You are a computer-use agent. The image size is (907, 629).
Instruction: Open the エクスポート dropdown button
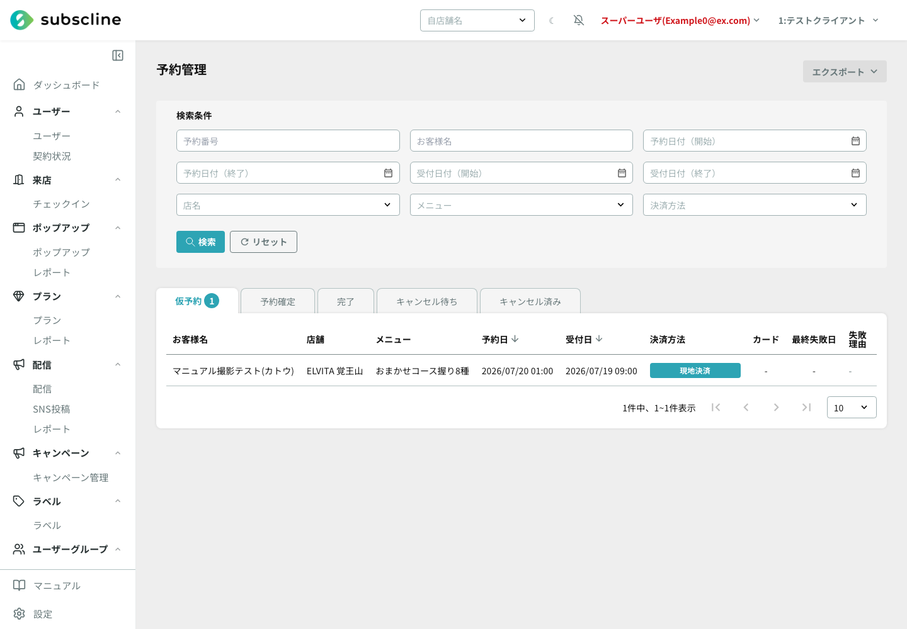tap(845, 72)
